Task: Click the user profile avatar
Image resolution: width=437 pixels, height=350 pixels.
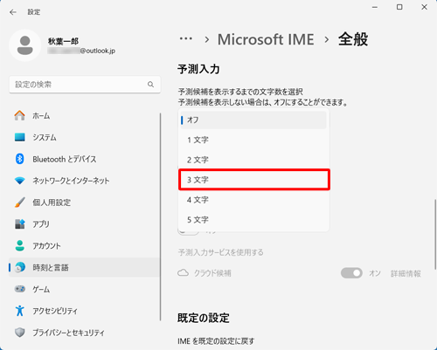Action: click(25, 45)
